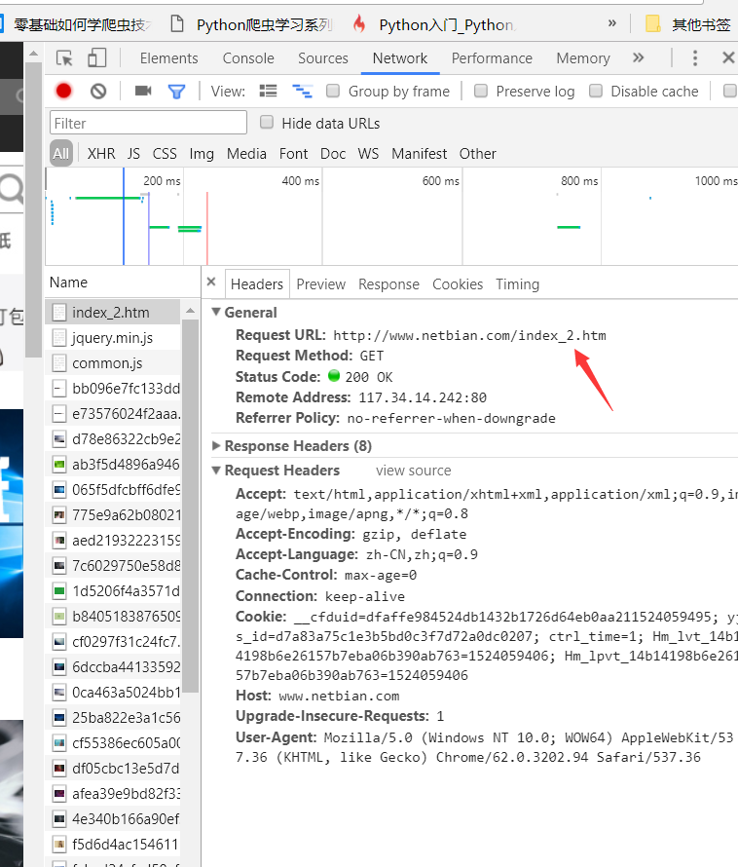Open the Preview tab of request
Screen dimensions: 738x867
(320, 284)
